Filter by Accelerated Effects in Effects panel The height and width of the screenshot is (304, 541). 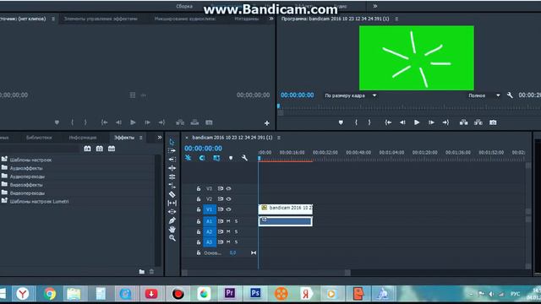87,149
